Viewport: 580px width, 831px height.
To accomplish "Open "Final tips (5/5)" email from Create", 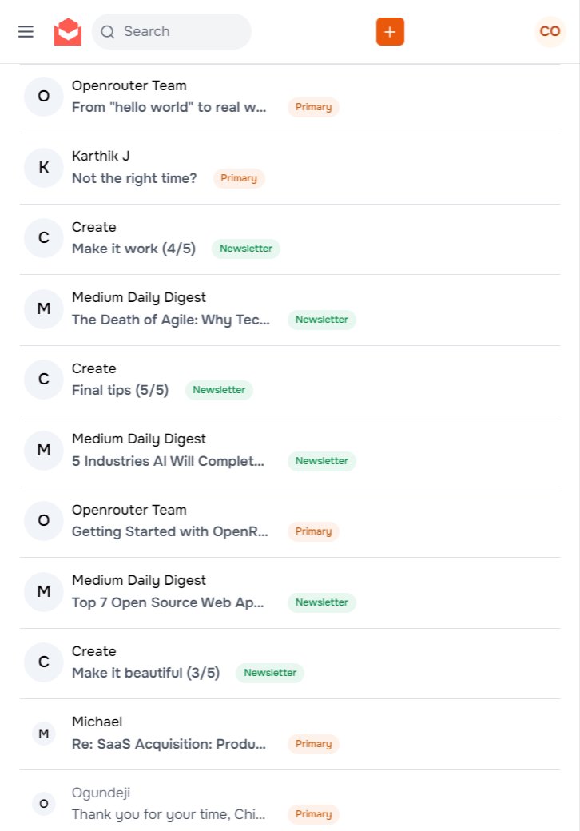I will click(121, 390).
